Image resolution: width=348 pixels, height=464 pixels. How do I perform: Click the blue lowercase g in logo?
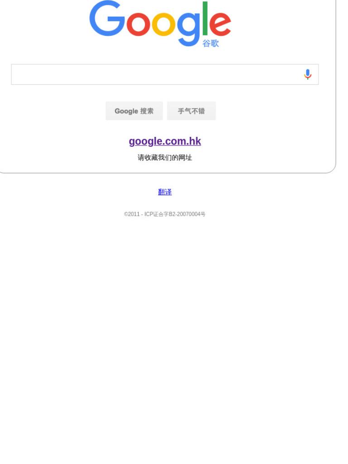(x=189, y=29)
